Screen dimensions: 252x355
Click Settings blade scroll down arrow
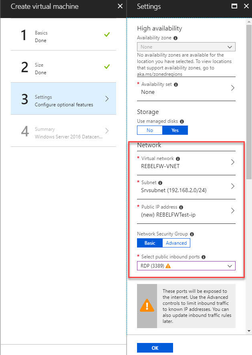coord(249,331)
